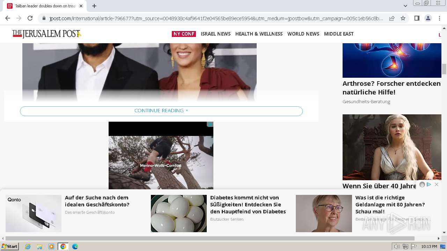Open the Chrome profile menu
Viewport: 447px width, 251px height.
point(428,18)
